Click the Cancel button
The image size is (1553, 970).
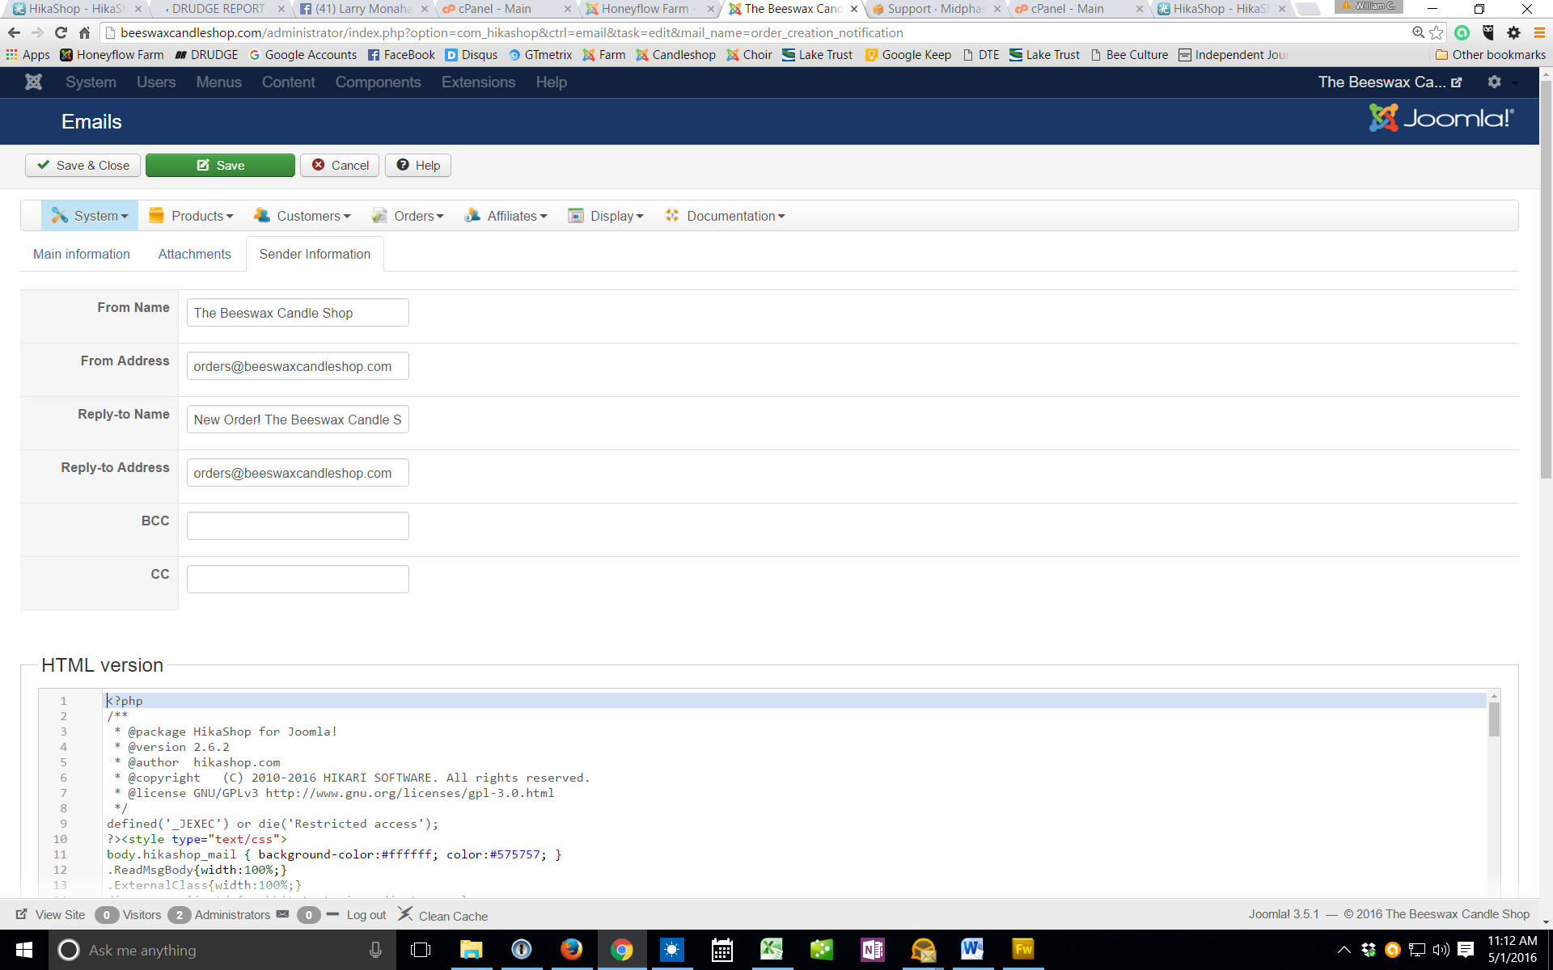[x=340, y=165]
